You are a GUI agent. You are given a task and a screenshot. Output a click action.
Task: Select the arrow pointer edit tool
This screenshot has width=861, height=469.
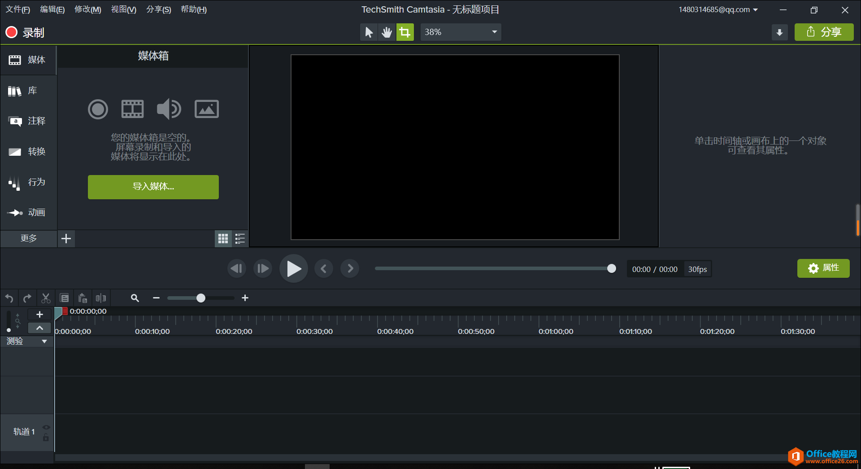click(369, 32)
